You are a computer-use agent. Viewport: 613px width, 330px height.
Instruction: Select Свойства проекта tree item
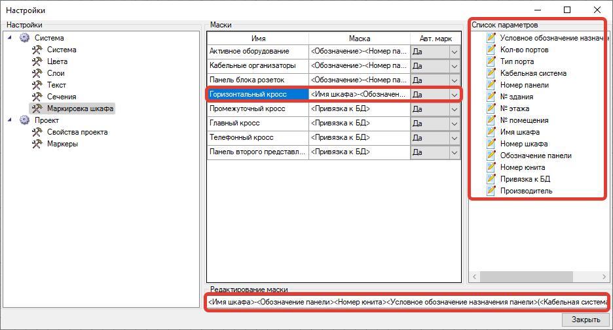click(77, 132)
